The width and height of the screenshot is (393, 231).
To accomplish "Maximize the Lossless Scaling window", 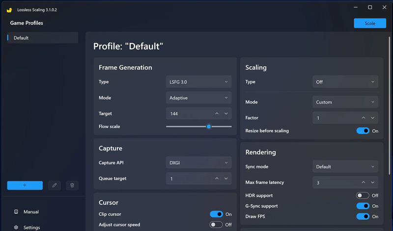I will (x=370, y=7).
